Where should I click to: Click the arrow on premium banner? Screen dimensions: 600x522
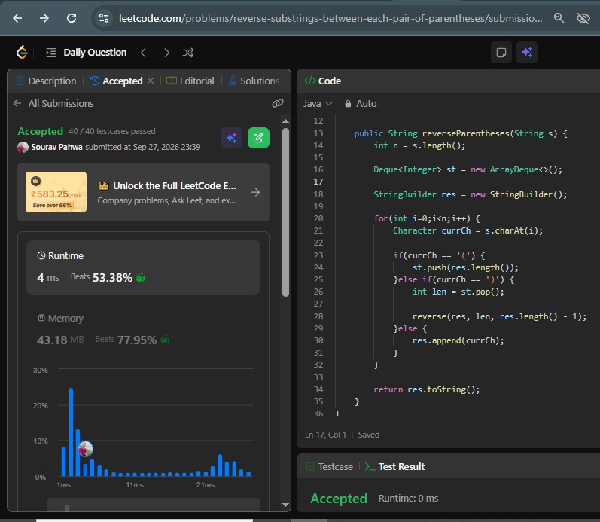[x=255, y=192]
